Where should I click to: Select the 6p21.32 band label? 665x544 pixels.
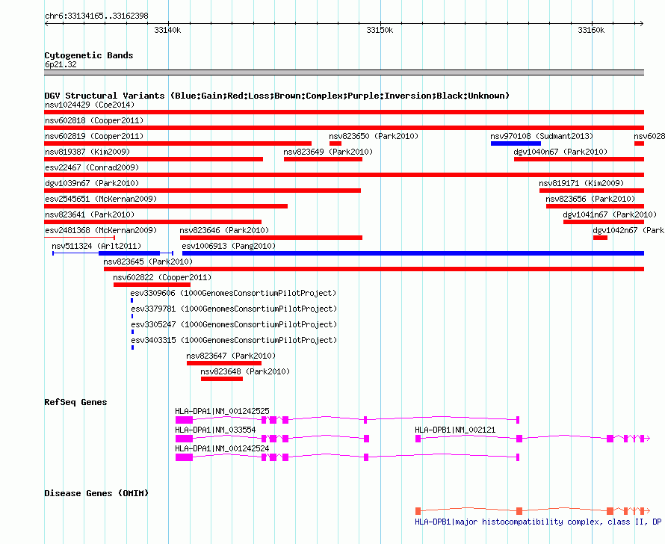[x=61, y=64]
